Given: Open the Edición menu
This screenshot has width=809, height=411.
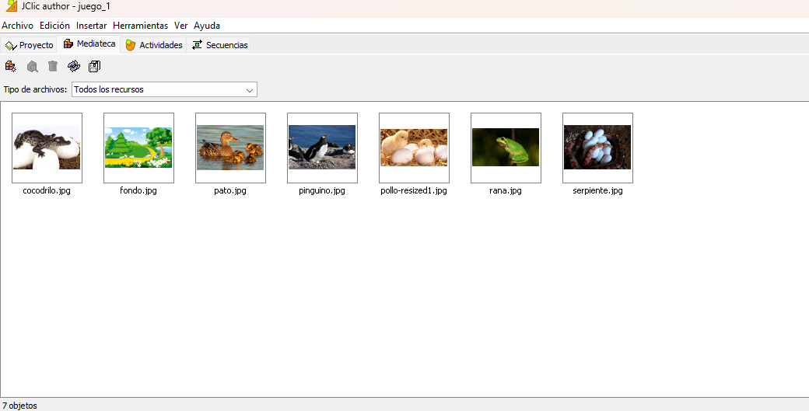Looking at the screenshot, I should pos(54,25).
